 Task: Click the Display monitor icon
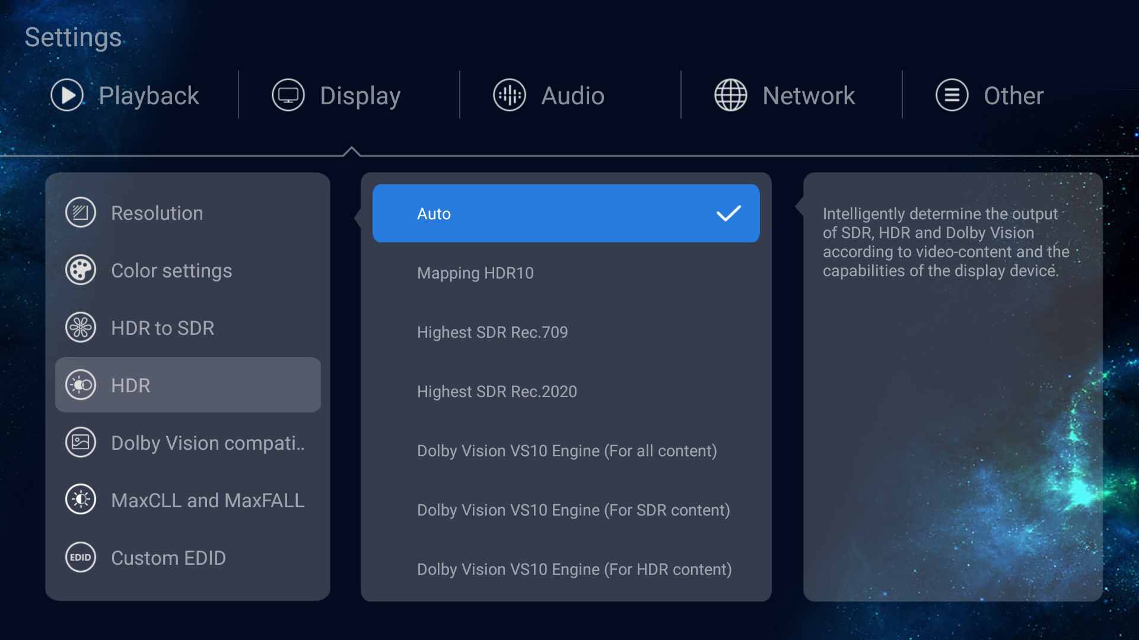[288, 95]
